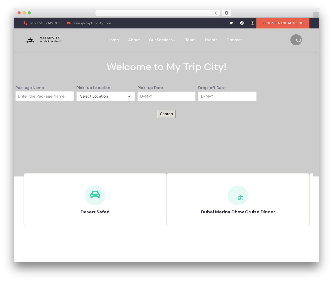Open the About page
The width and height of the screenshot is (333, 282).
134,40
